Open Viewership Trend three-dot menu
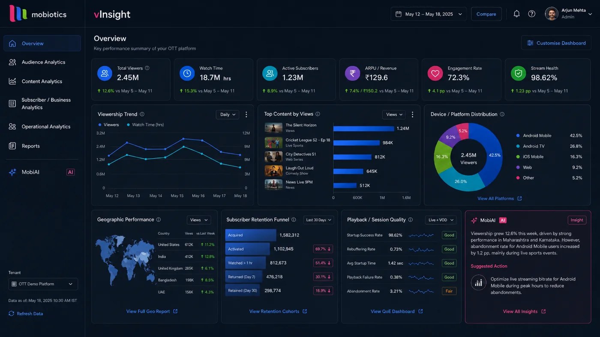Screen dimensions: 600x337 pyautogui.click(x=246, y=115)
